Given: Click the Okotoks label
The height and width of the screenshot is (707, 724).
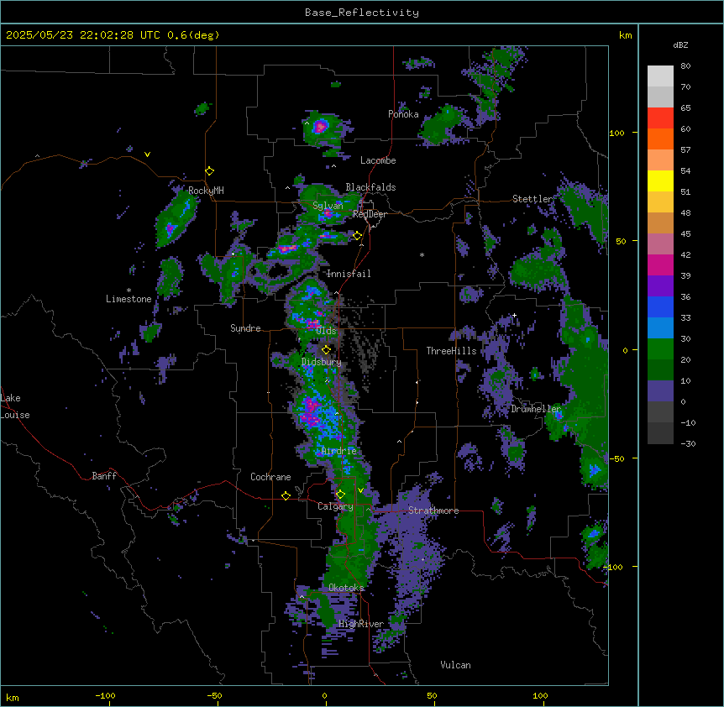Looking at the screenshot, I should (x=346, y=588).
